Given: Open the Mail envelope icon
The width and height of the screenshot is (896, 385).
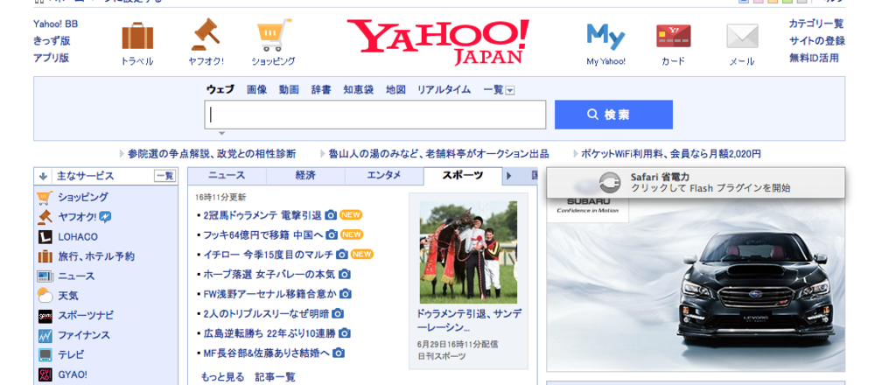Looking at the screenshot, I should 742,36.
